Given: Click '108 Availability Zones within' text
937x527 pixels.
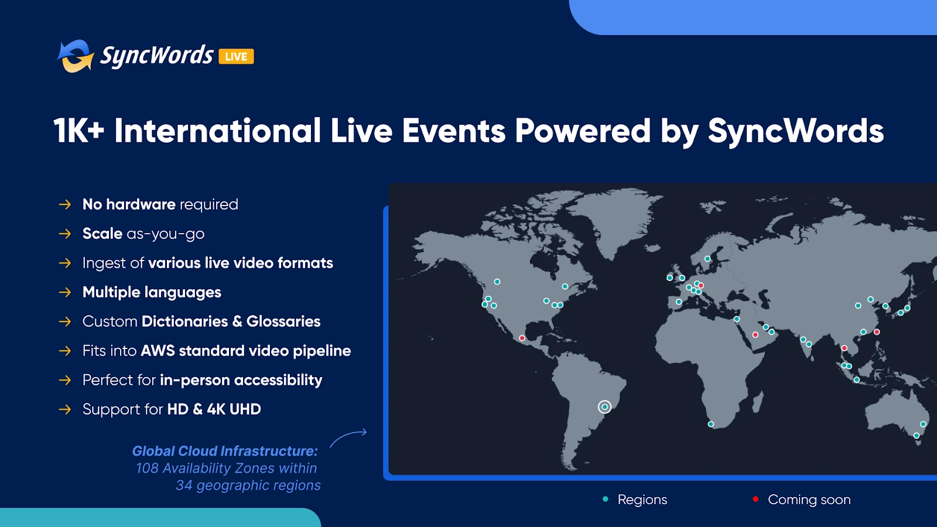Looking at the screenshot, I should [226, 468].
